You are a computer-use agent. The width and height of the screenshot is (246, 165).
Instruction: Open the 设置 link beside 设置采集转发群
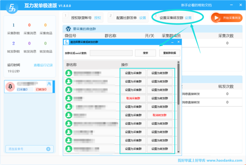pos(188,18)
